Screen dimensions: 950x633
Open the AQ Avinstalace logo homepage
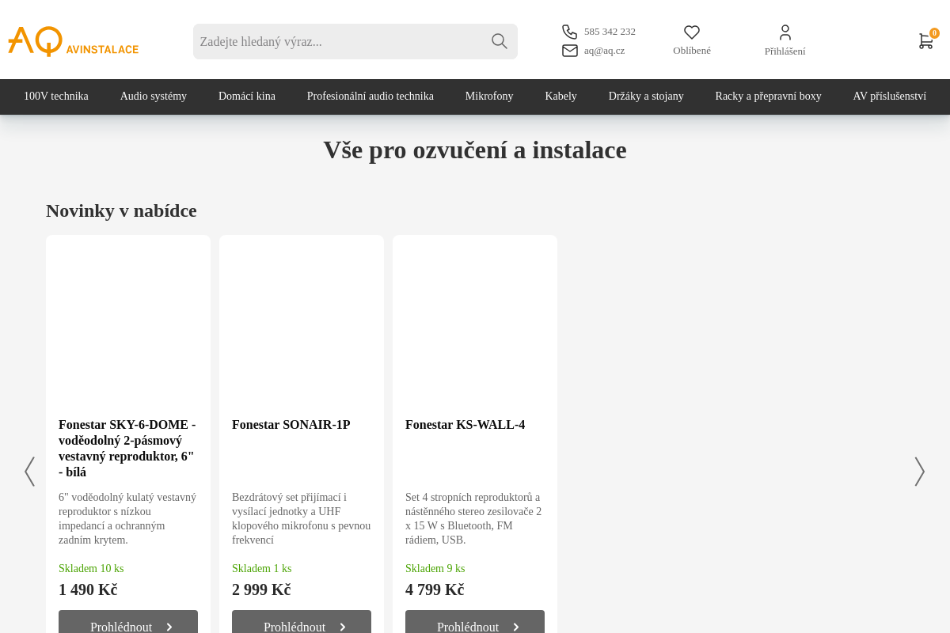(73, 41)
